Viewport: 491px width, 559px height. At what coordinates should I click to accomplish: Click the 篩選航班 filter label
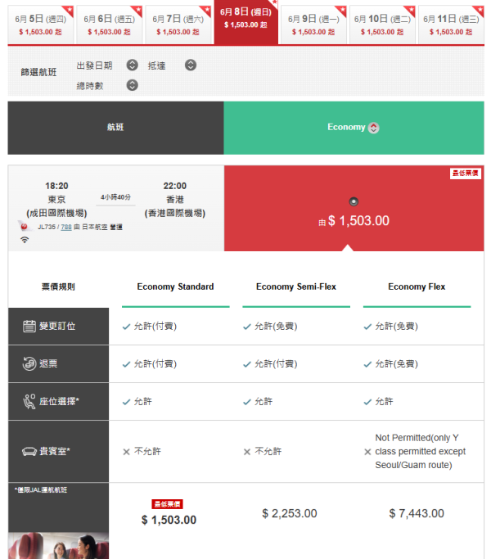38,72
